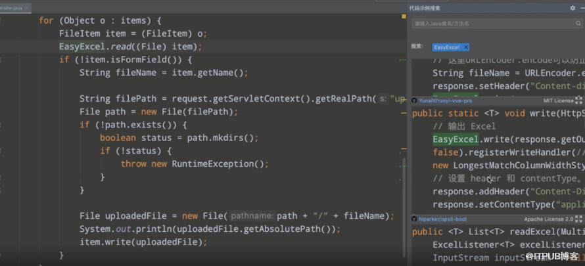Image resolution: width=585 pixels, height=266 pixels.
Task: Expand the Apache License 2.0 snippet fullscreen
Action: click(x=578, y=219)
